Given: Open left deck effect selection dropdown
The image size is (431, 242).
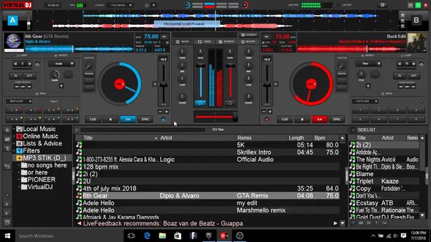Looking at the screenshot, I should (x=61, y=64).
